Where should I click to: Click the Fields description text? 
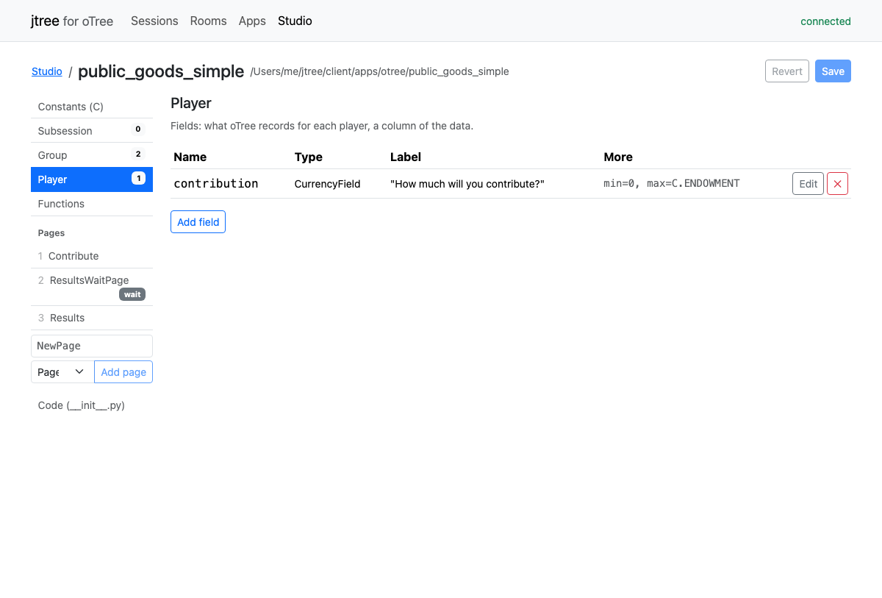coord(322,126)
